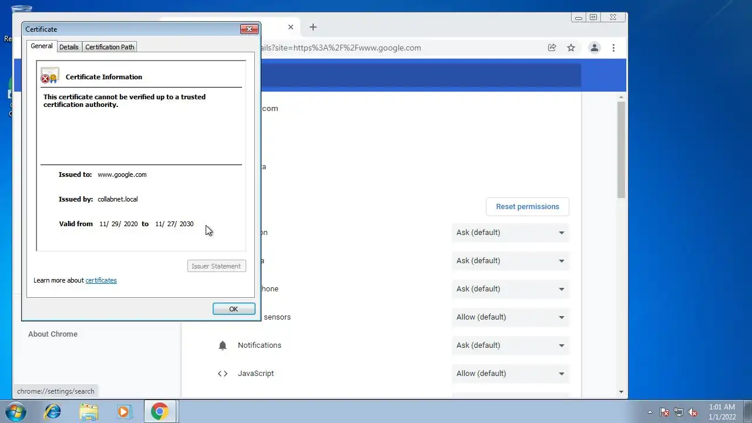The height and width of the screenshot is (423, 752).
Task: Click the Action Center flag tray icon
Action: [x=664, y=412]
